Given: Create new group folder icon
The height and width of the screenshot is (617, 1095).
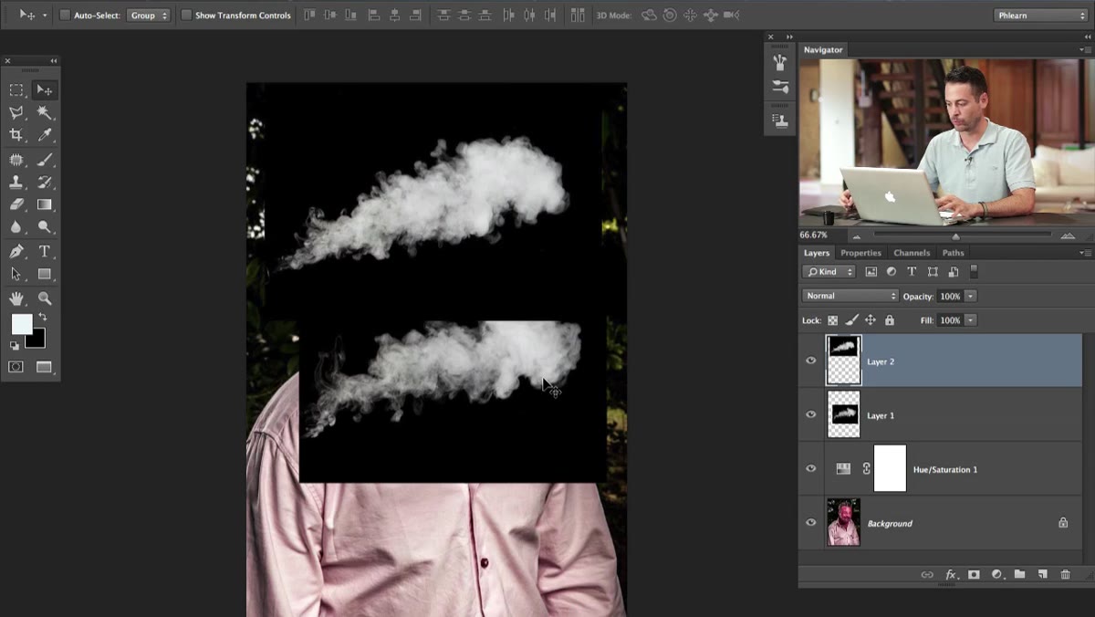Looking at the screenshot, I should pyautogui.click(x=1019, y=574).
